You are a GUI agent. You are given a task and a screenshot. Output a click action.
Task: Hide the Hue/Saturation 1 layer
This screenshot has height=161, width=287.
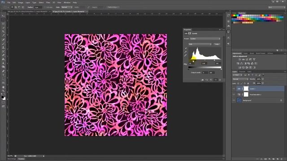click(234, 94)
